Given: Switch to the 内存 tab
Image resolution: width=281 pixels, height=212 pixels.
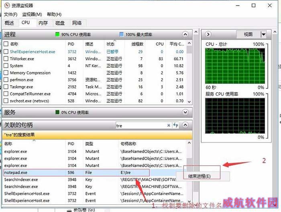Looking at the screenshot, I should [x=43, y=23].
